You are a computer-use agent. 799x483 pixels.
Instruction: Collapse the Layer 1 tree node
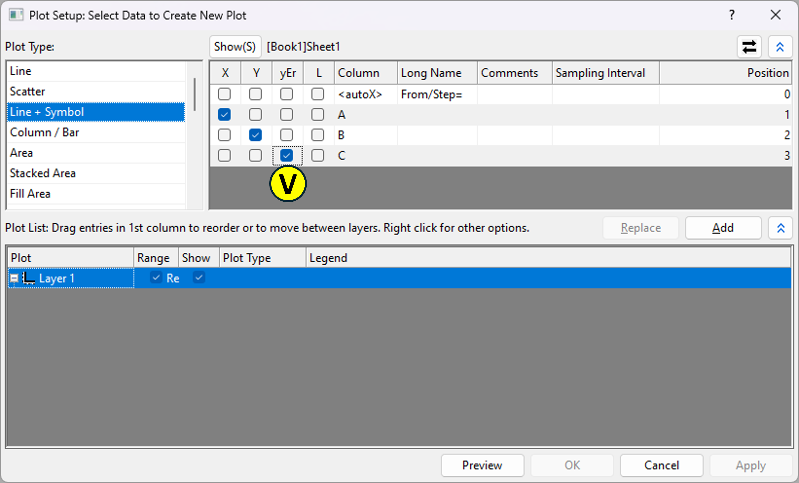[14, 278]
